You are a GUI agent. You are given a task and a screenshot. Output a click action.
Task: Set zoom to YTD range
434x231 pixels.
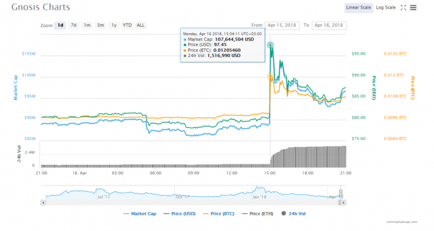coord(127,25)
